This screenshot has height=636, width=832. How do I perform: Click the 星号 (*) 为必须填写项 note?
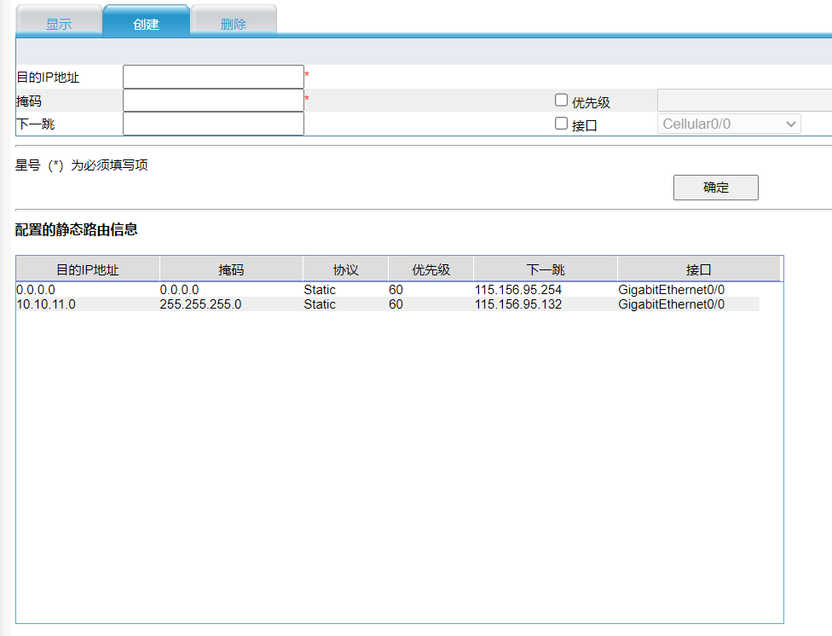(81, 165)
